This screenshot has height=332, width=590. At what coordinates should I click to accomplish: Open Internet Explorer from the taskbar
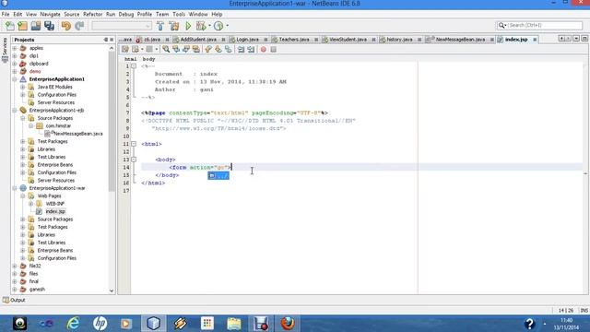point(73,324)
